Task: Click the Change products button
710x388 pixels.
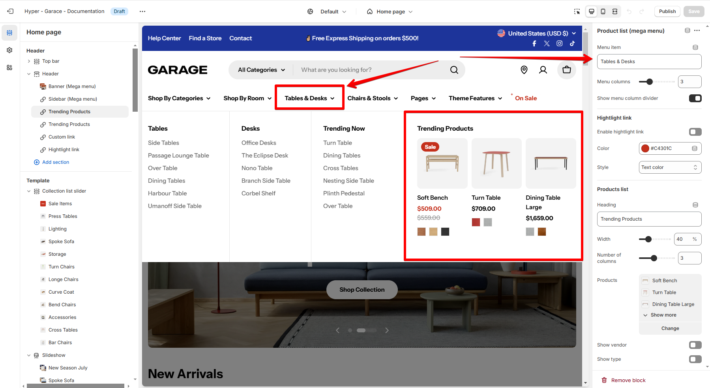Action: [x=670, y=328]
